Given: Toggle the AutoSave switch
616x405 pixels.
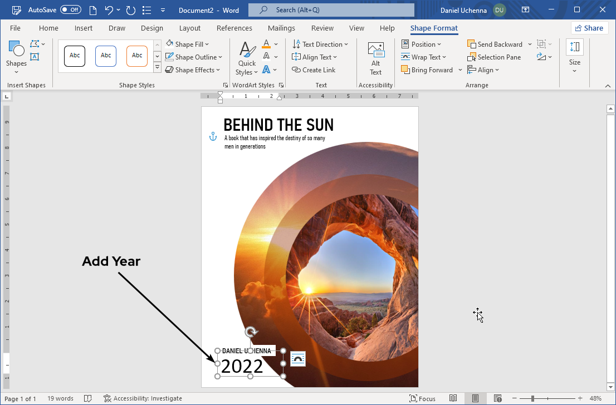Looking at the screenshot, I should [71, 10].
